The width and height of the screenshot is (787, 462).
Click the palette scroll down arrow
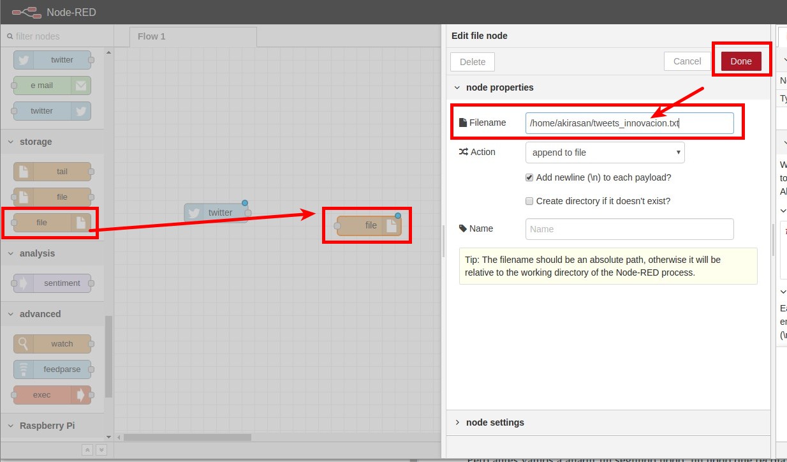(108, 438)
